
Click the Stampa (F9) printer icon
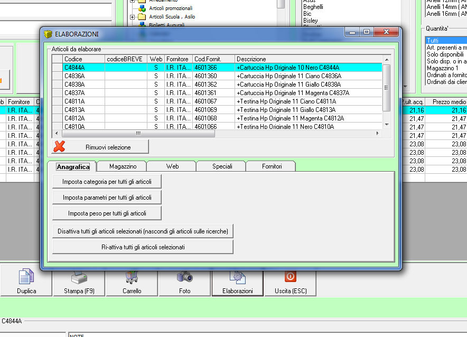pos(79,277)
